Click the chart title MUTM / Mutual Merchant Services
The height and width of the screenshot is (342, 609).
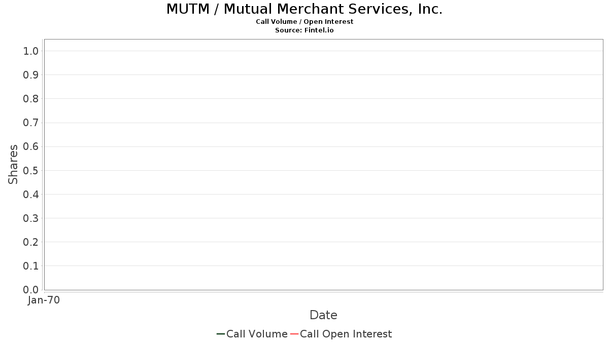pos(304,9)
